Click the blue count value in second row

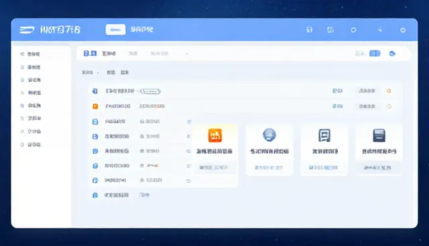pyautogui.click(x=337, y=106)
